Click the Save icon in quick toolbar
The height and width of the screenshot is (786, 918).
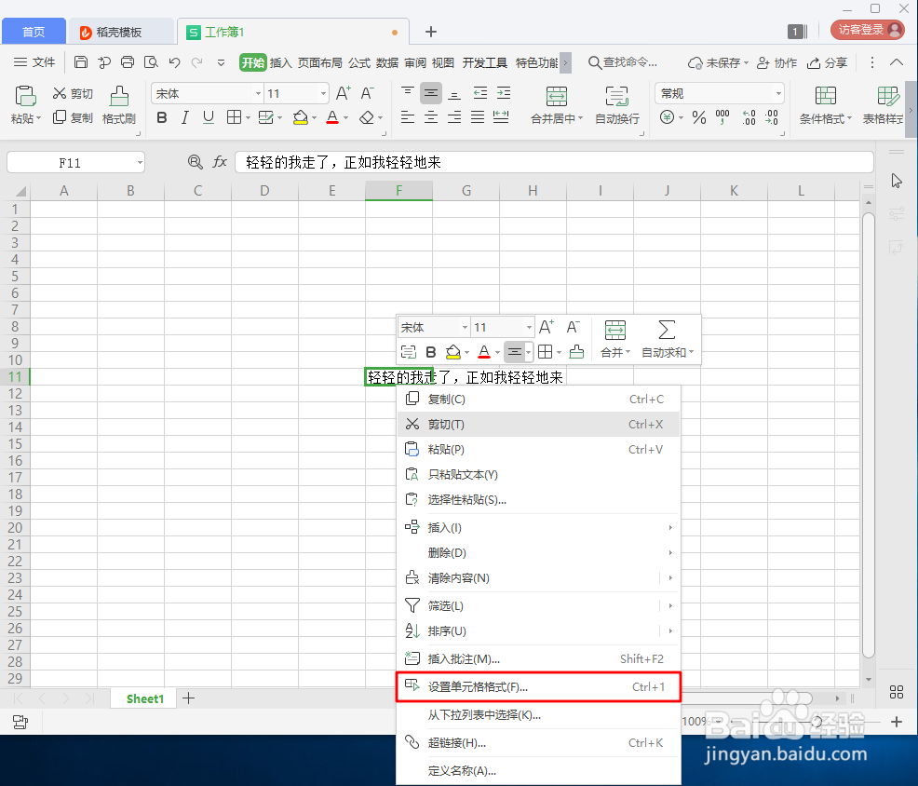click(81, 62)
